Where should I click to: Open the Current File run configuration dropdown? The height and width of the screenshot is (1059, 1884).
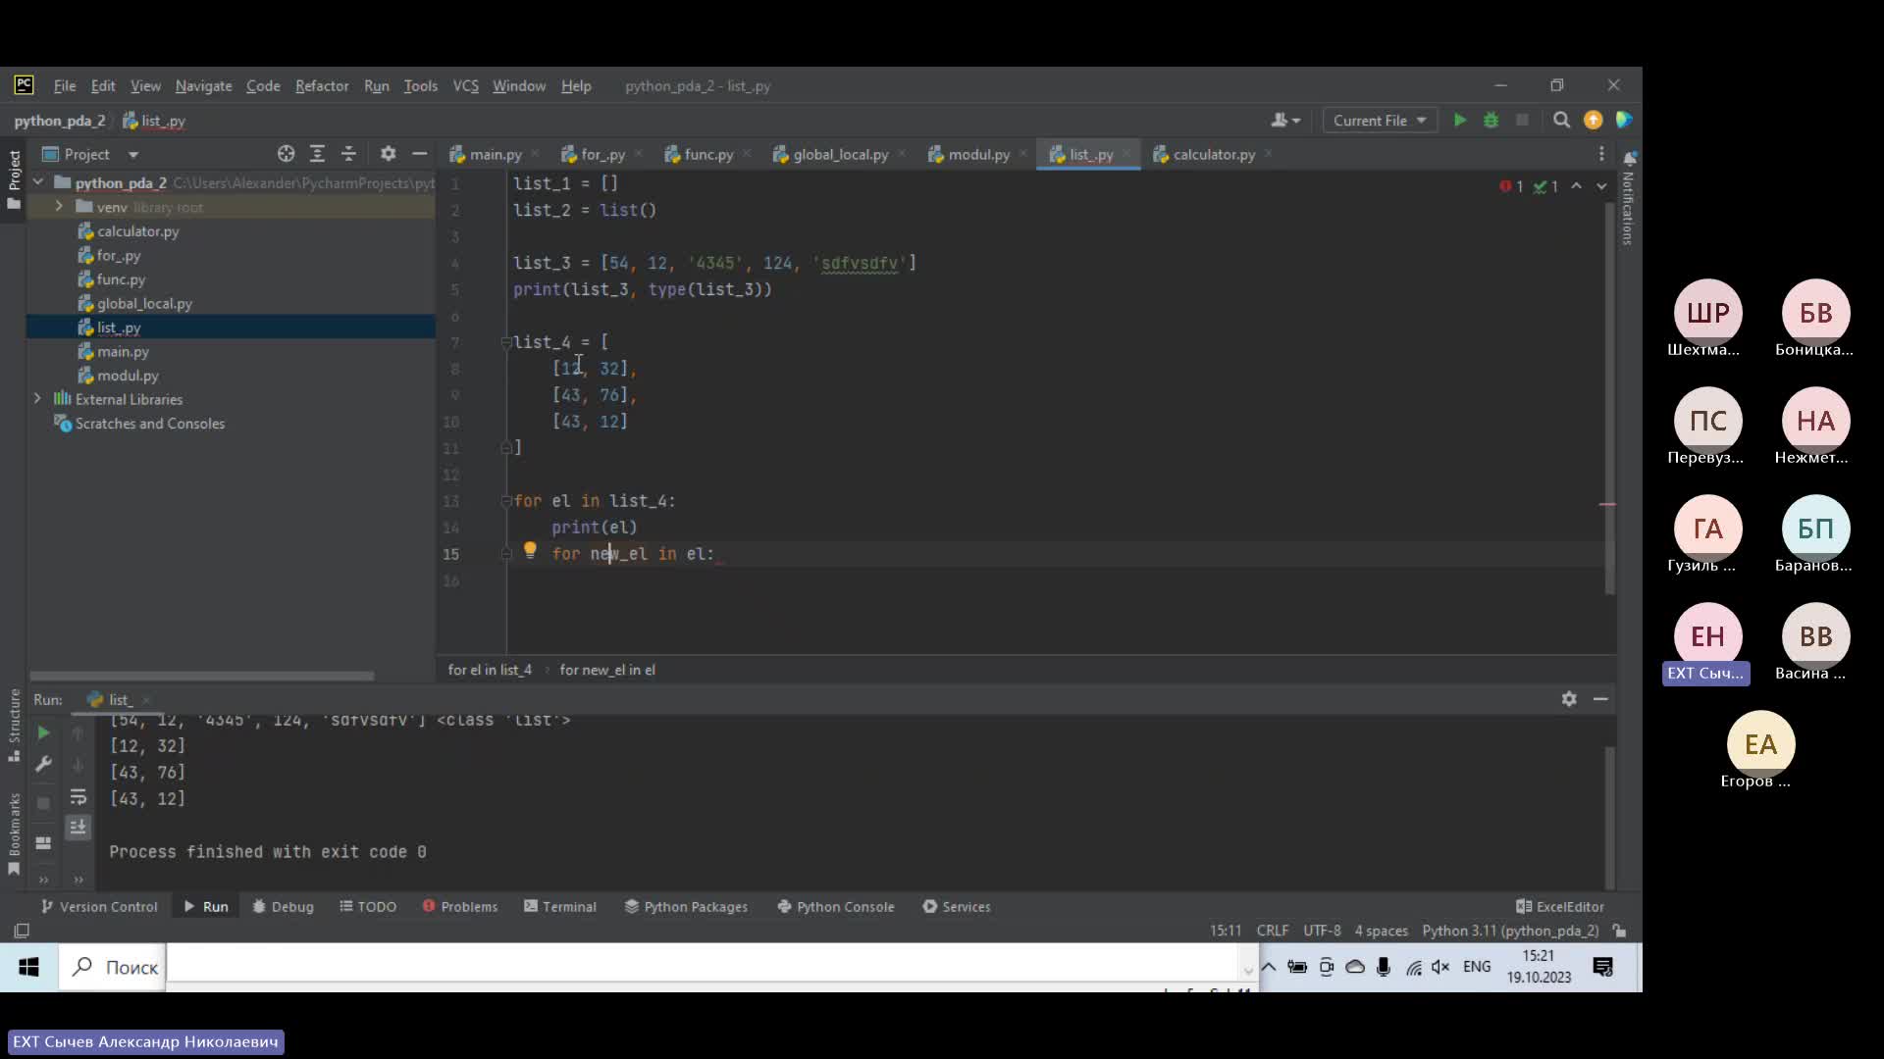[1380, 120]
